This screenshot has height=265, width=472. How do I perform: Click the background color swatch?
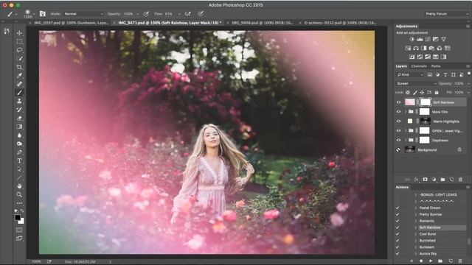pos(21,222)
